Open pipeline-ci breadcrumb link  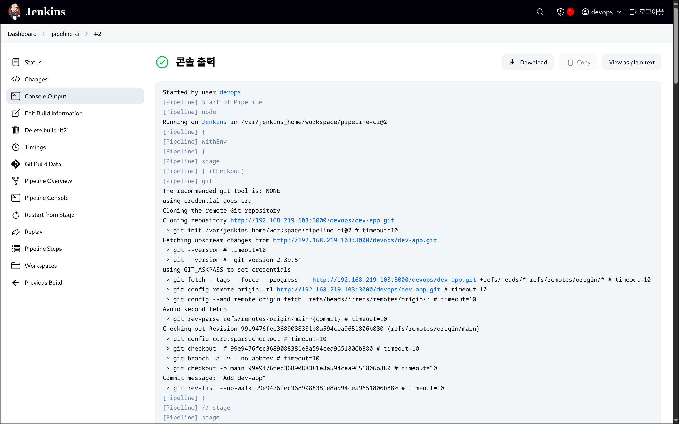[x=65, y=34]
